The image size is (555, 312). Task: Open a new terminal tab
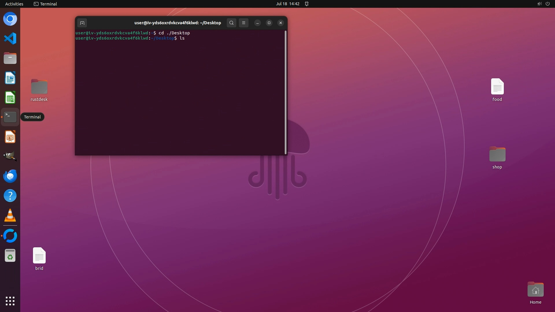point(82,23)
